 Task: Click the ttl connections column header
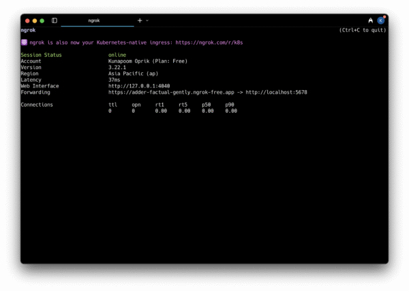tap(113, 105)
